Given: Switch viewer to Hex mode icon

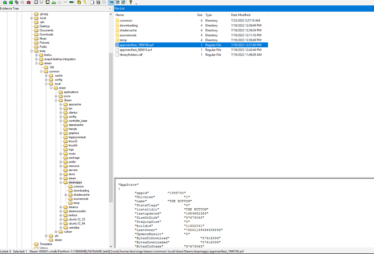Looking at the screenshot, I should point(123,3).
